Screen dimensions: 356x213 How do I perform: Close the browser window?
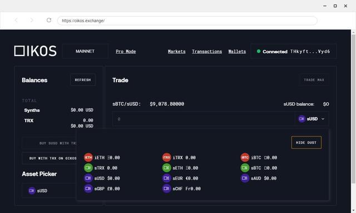(345, 6)
